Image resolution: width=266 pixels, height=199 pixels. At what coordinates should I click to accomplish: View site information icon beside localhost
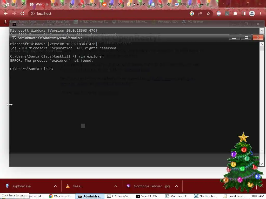(32, 13)
